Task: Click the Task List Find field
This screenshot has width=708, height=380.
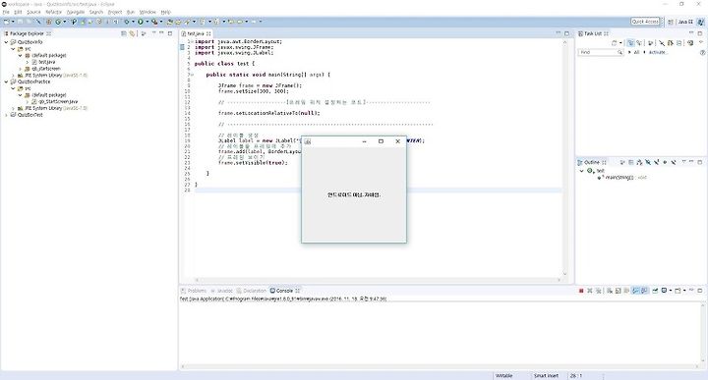Action: pos(600,52)
